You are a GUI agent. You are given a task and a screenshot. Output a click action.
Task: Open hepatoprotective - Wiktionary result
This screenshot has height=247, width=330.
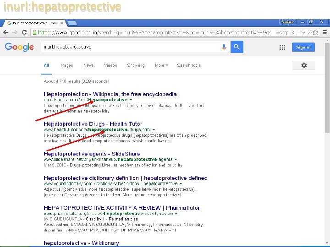(x=81, y=243)
